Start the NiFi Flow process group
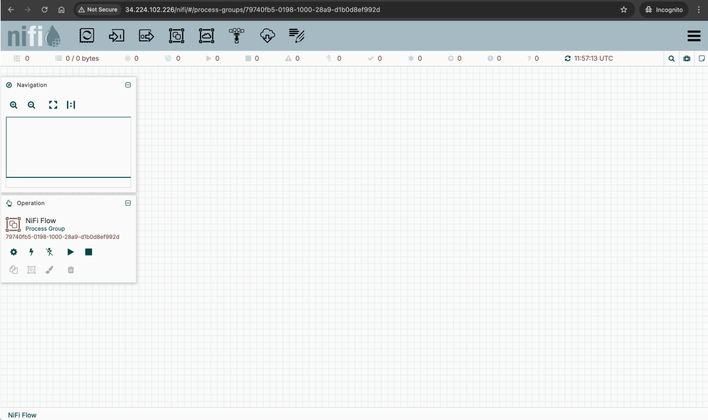 coord(70,252)
